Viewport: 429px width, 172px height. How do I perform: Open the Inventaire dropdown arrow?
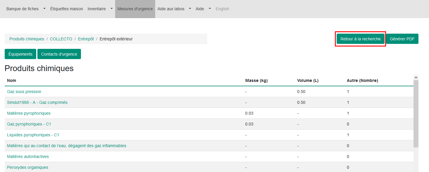pyautogui.click(x=112, y=9)
